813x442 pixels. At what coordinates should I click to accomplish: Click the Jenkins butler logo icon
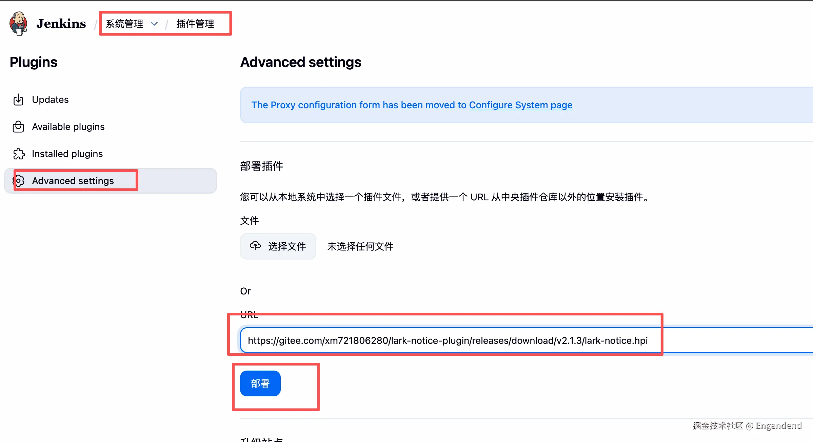[18, 23]
